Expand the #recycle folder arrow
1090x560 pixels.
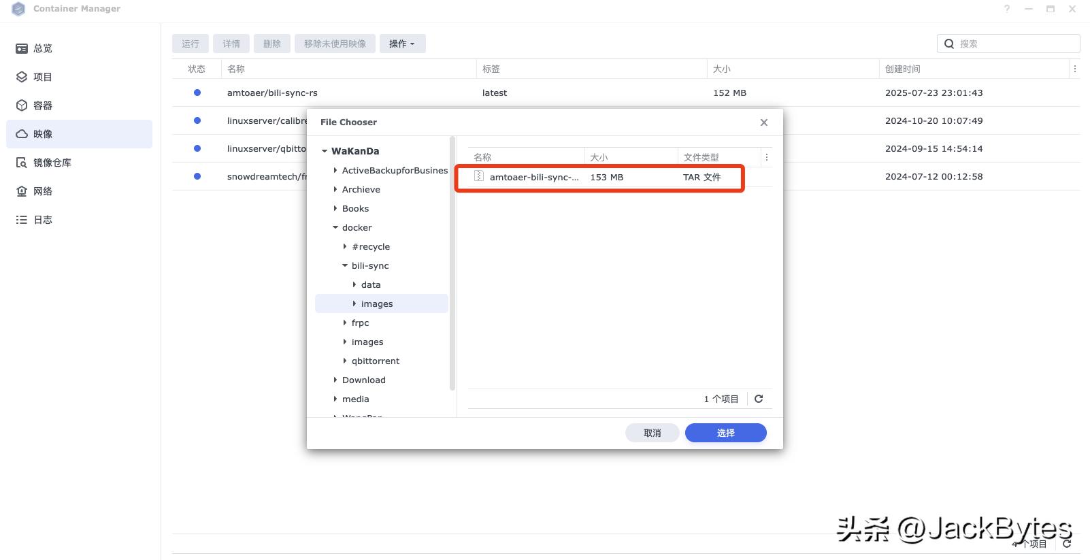point(344,246)
